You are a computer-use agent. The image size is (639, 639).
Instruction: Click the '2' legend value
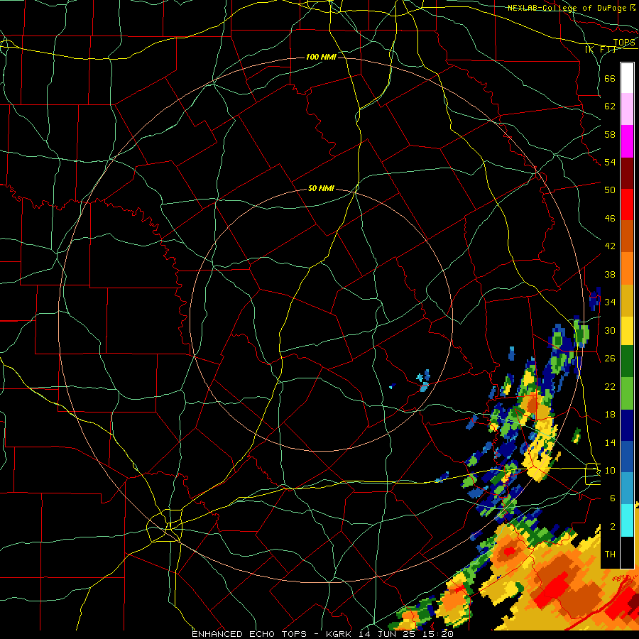(x=612, y=527)
